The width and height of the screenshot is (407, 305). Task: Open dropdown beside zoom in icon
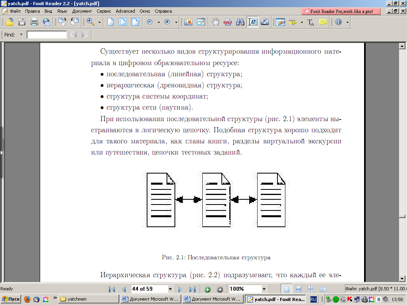tap(176, 22)
